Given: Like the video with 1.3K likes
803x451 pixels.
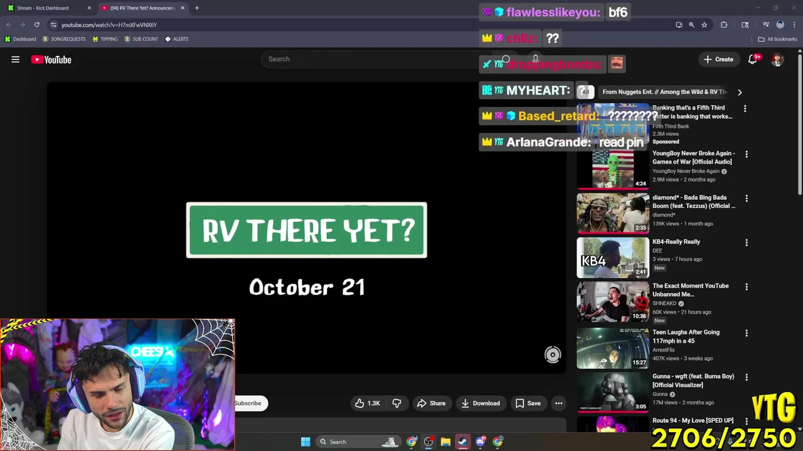Looking at the screenshot, I should tap(368, 403).
